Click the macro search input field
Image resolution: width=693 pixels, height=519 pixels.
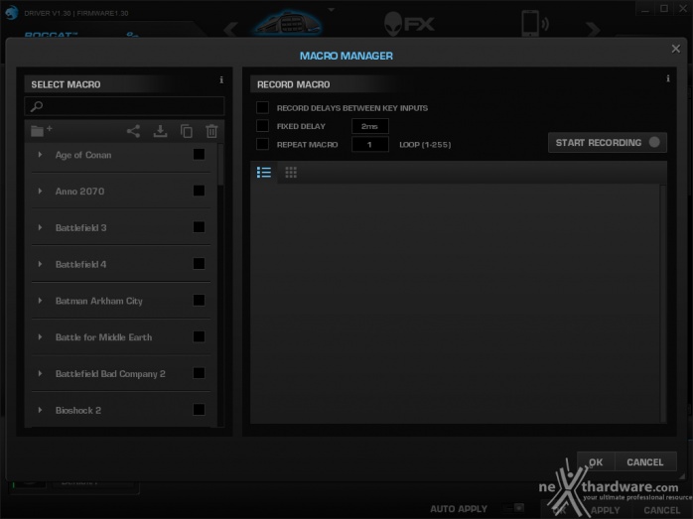click(125, 106)
